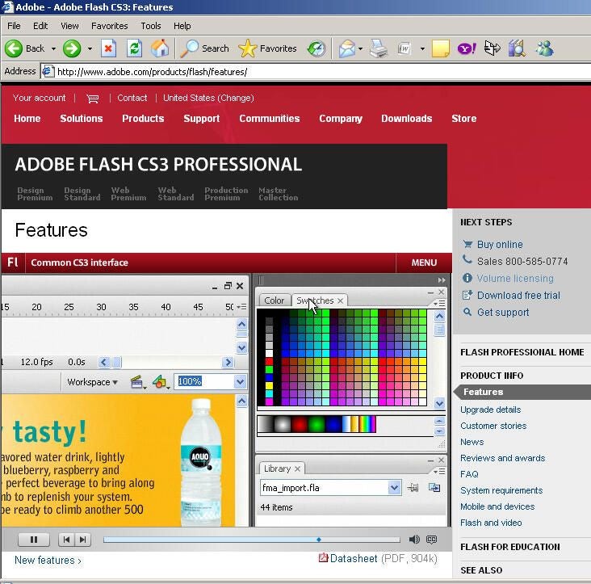Click the Library pin icon
The width and height of the screenshot is (591, 584).
click(x=413, y=488)
